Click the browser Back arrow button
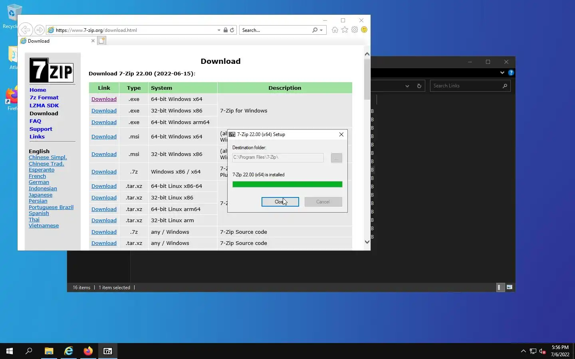The width and height of the screenshot is (575, 359). click(x=25, y=30)
